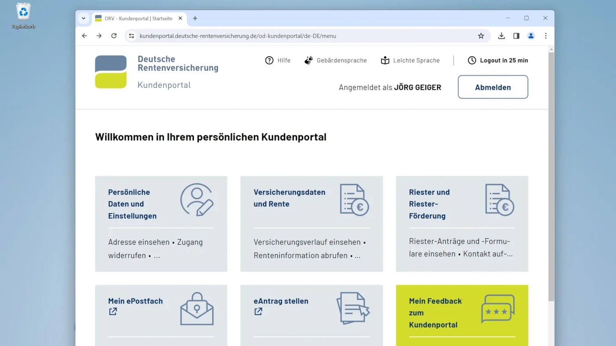Open Persönliche Daten und Einstellungen heading
The width and height of the screenshot is (616, 346).
click(132, 204)
